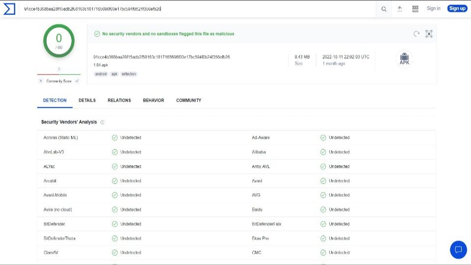
Task: Click the Acronis (Static ML) vendor name
Action: click(61, 137)
